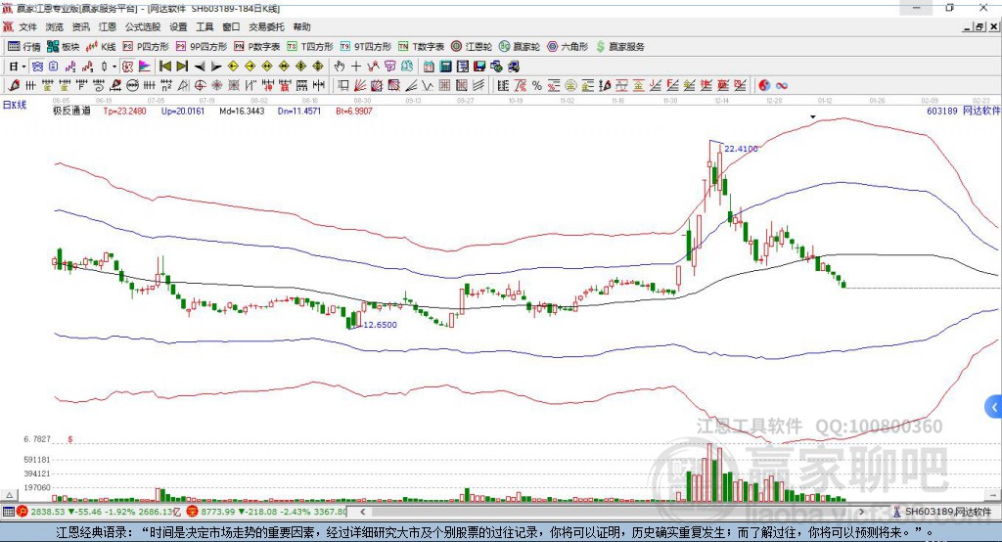Click the 沪 Shanghai index icon
This screenshot has width=1002, height=542.
pyautogui.click(x=23, y=512)
